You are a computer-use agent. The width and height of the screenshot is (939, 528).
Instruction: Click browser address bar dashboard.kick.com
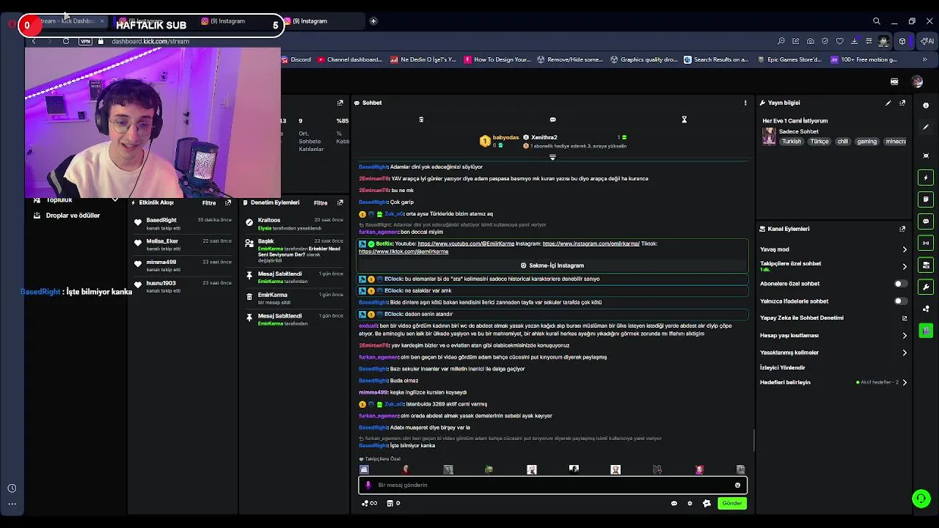pos(150,41)
